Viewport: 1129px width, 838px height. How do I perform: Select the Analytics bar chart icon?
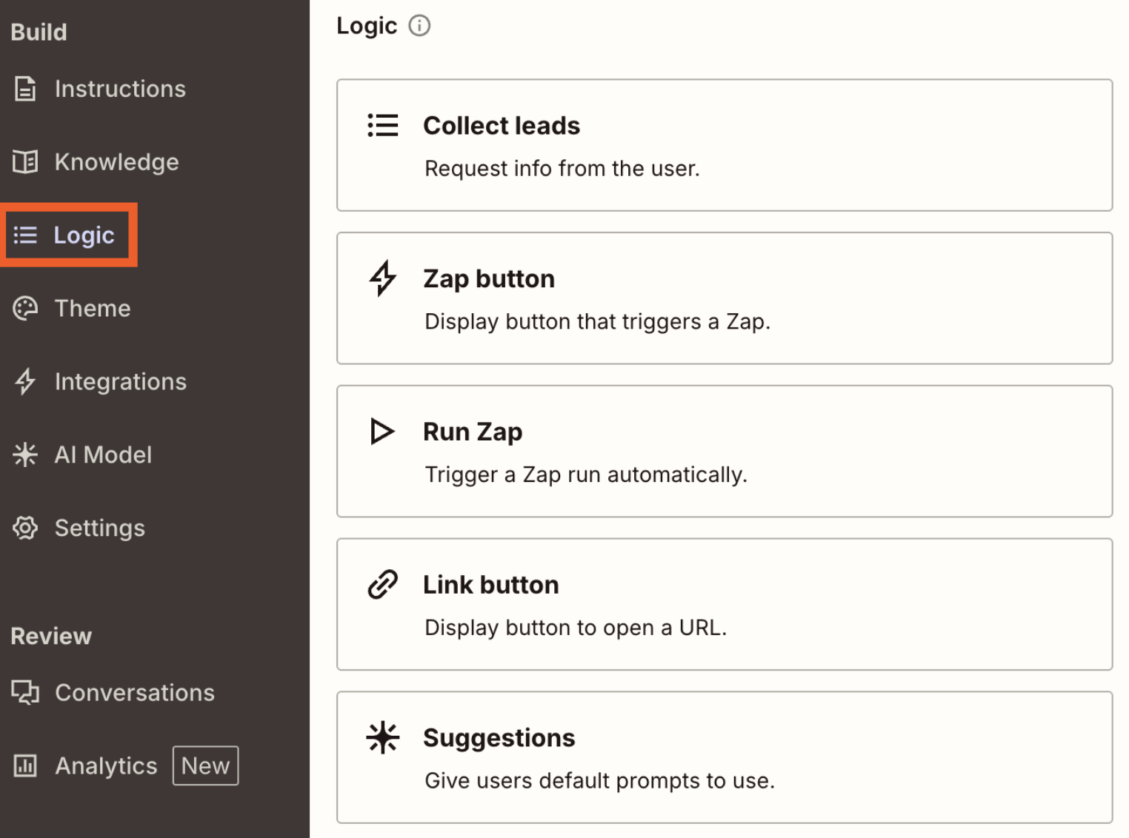tap(24, 765)
